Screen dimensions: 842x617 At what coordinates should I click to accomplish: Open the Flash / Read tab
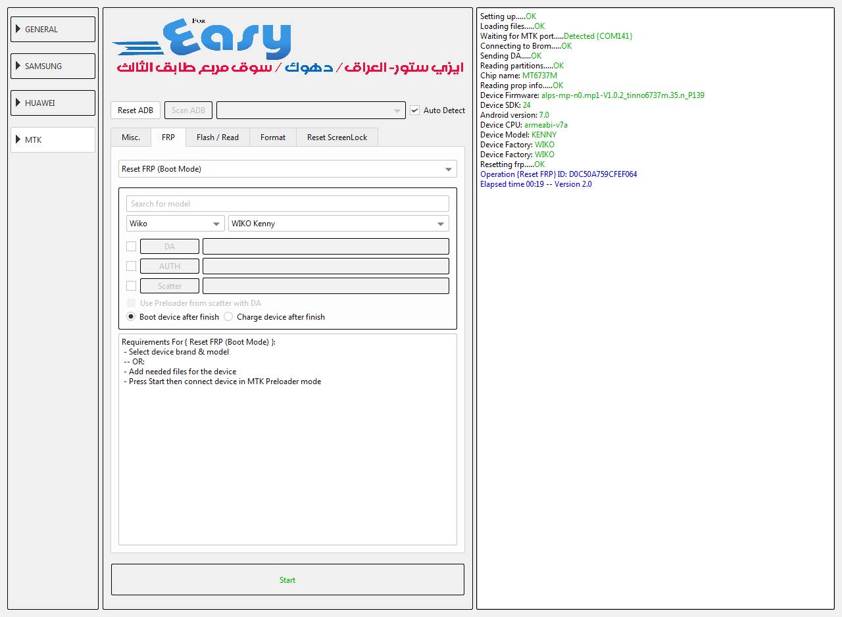(x=218, y=137)
